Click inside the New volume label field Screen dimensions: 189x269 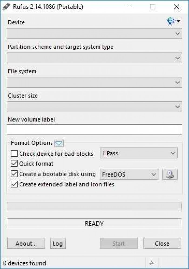click(x=94, y=129)
